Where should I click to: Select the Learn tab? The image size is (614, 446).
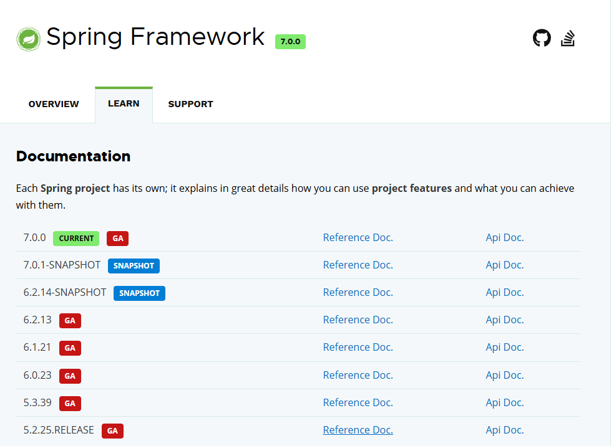(124, 103)
